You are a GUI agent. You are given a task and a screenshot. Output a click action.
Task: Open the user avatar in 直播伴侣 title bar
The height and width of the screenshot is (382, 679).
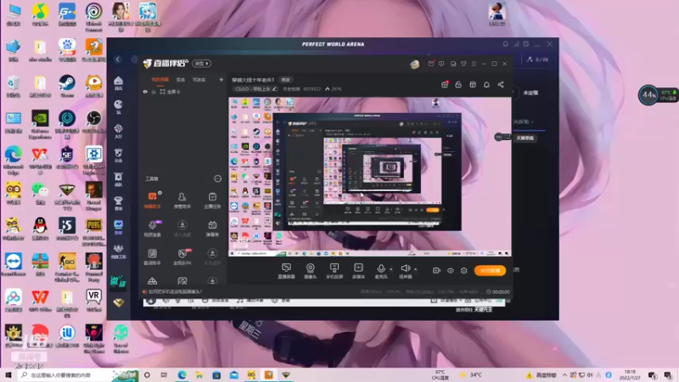point(415,65)
